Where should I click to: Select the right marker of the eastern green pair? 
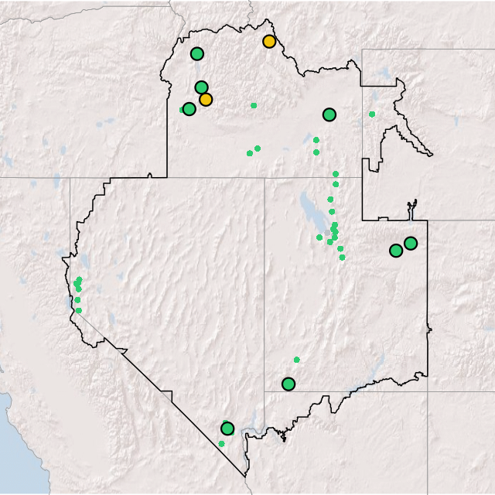click(x=411, y=243)
